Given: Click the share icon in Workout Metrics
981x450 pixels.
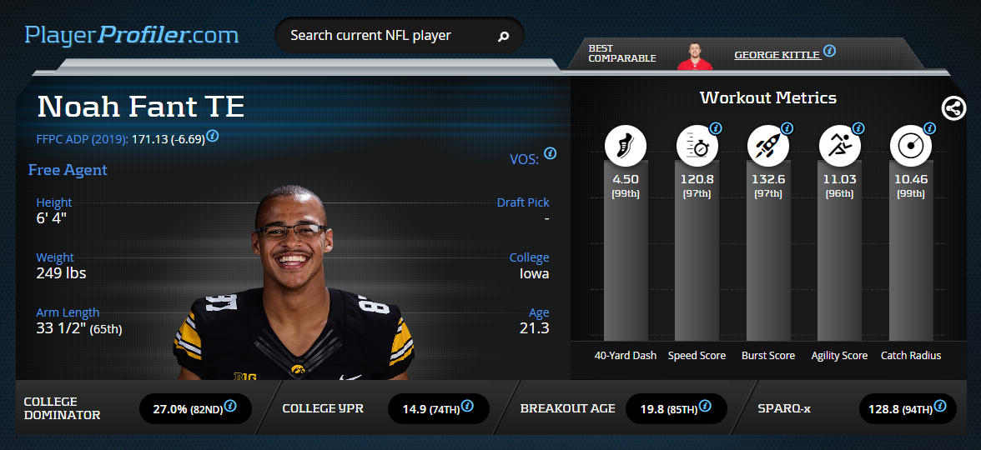Looking at the screenshot, I should click(953, 108).
